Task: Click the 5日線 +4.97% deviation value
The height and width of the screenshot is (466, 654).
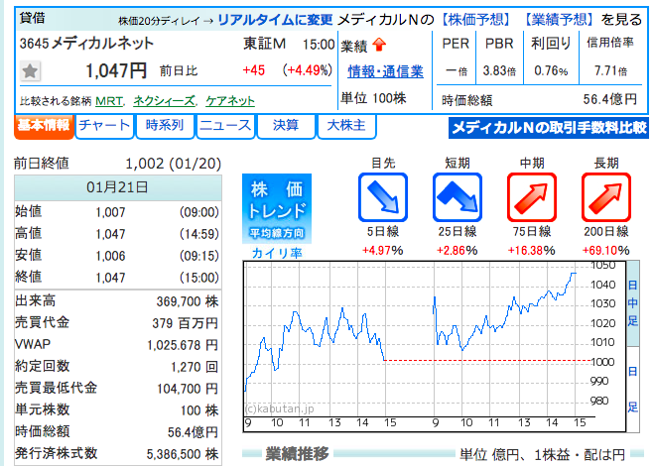Action: pyautogui.click(x=382, y=251)
